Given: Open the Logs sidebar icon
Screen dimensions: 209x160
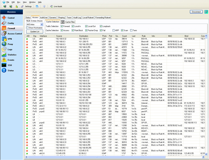Looking at the screenshot, I should [x=4, y=49].
